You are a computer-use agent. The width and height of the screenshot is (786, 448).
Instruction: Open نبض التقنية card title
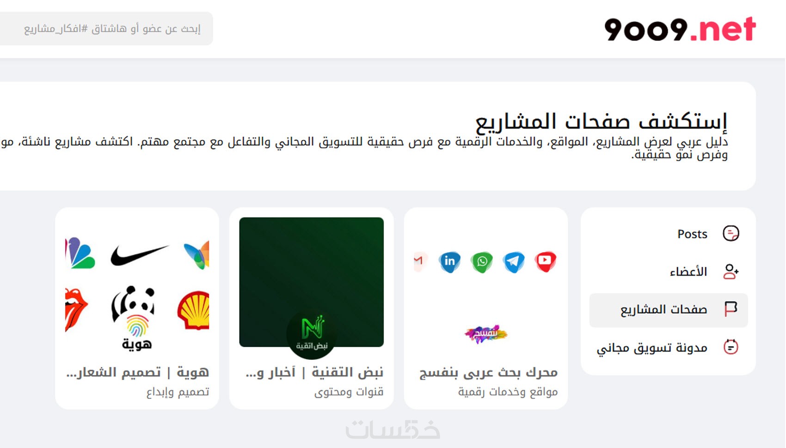314,372
